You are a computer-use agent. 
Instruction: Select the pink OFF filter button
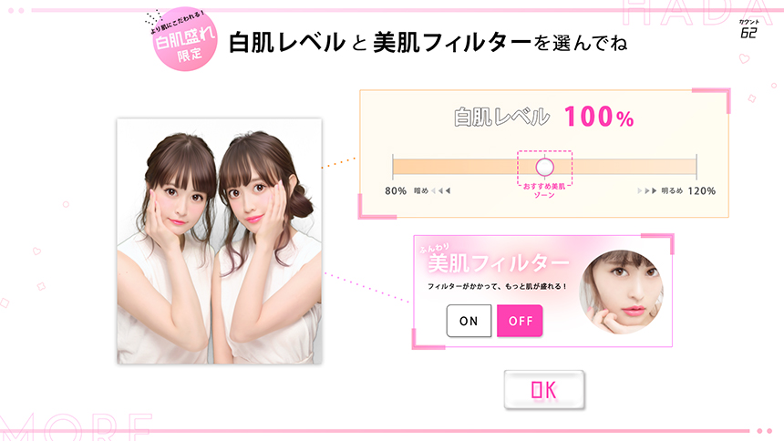520,321
